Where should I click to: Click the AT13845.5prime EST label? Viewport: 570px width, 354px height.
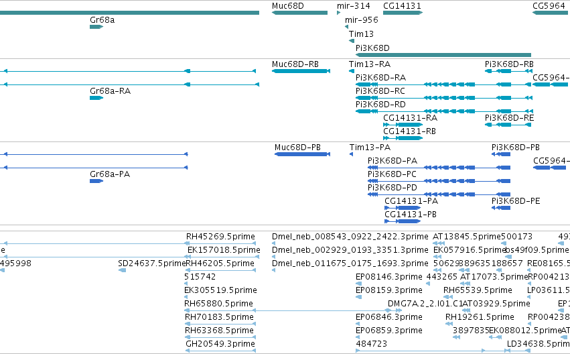[467, 237]
